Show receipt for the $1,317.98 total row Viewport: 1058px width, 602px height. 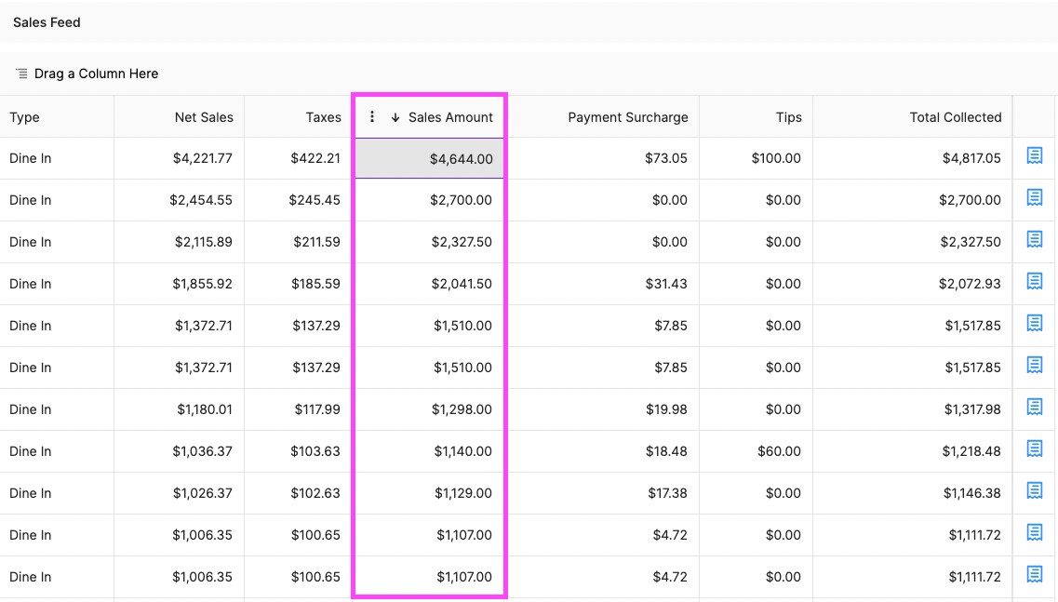pos(1034,408)
